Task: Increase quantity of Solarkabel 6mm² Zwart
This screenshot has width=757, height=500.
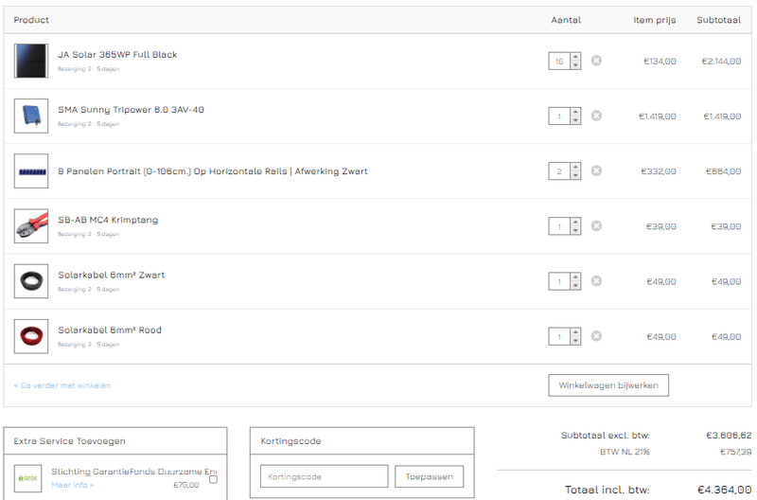Action: [575, 277]
